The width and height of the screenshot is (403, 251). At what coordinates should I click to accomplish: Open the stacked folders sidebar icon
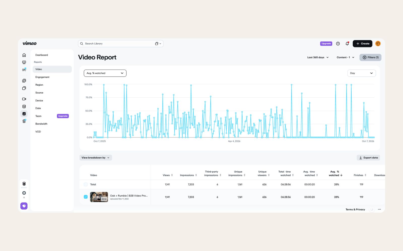coord(24,88)
